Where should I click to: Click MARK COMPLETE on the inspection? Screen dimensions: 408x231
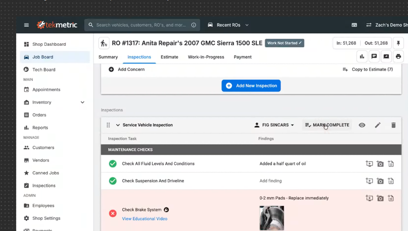coord(327,125)
